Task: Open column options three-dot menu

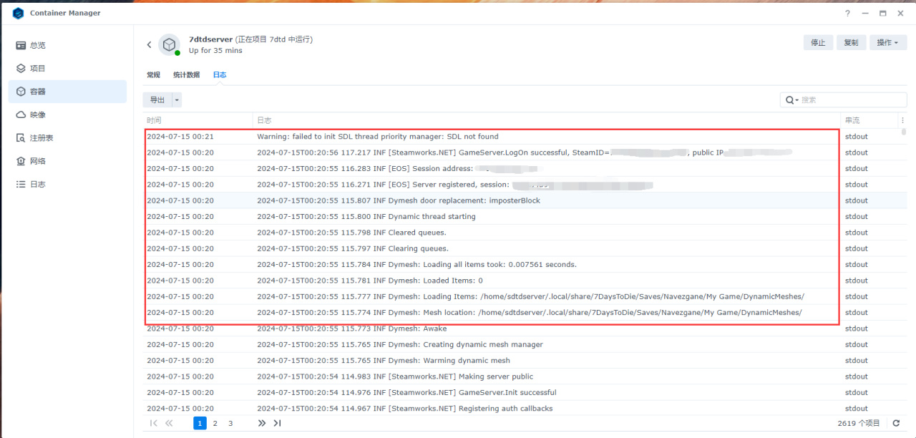Action: point(902,120)
